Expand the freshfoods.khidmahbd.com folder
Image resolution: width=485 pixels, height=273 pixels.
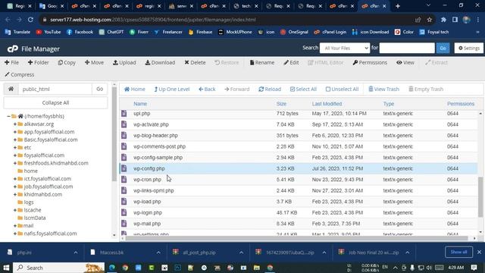(x=15, y=163)
